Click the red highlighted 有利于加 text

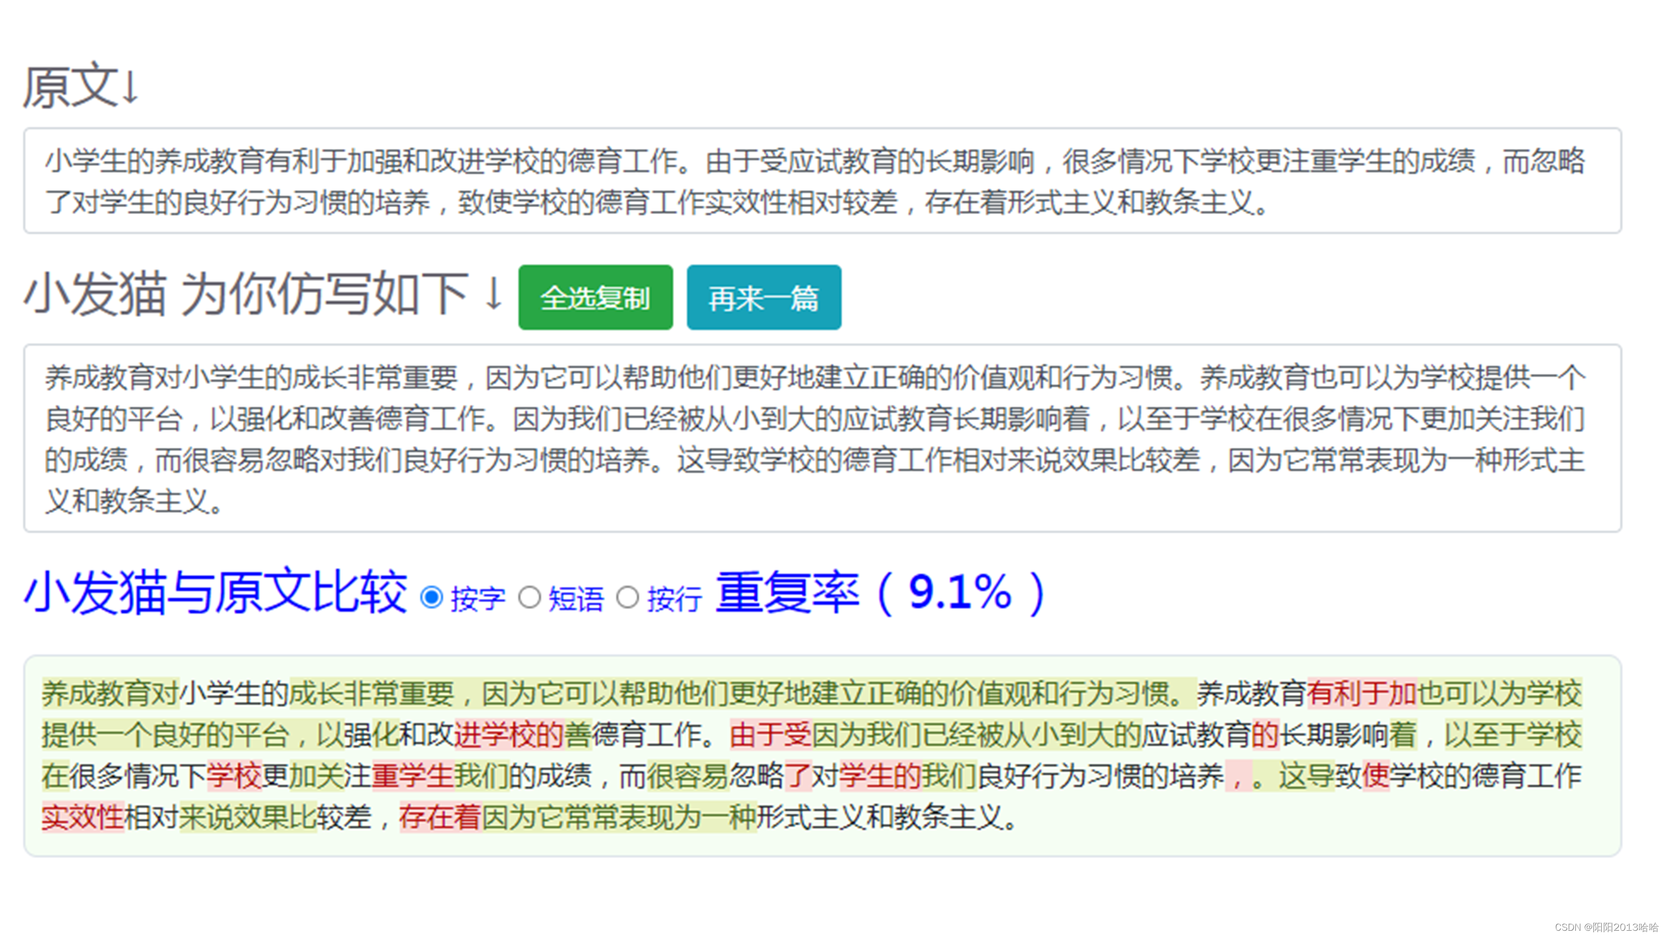point(1362,693)
